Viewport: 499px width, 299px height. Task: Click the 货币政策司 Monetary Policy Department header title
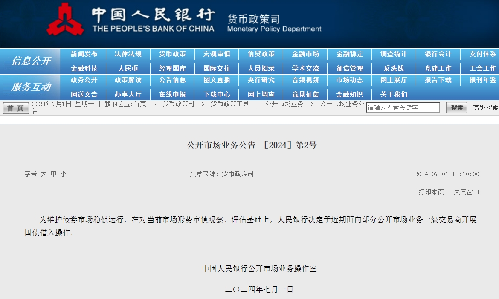coord(274,23)
